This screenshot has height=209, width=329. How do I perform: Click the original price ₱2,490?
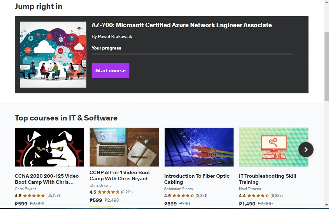click(x=112, y=200)
